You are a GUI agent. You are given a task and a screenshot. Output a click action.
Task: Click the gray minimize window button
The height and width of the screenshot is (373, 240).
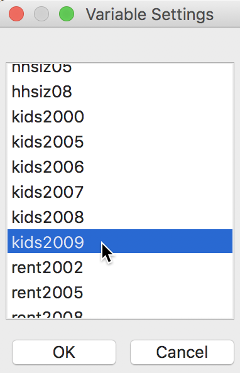(x=41, y=14)
